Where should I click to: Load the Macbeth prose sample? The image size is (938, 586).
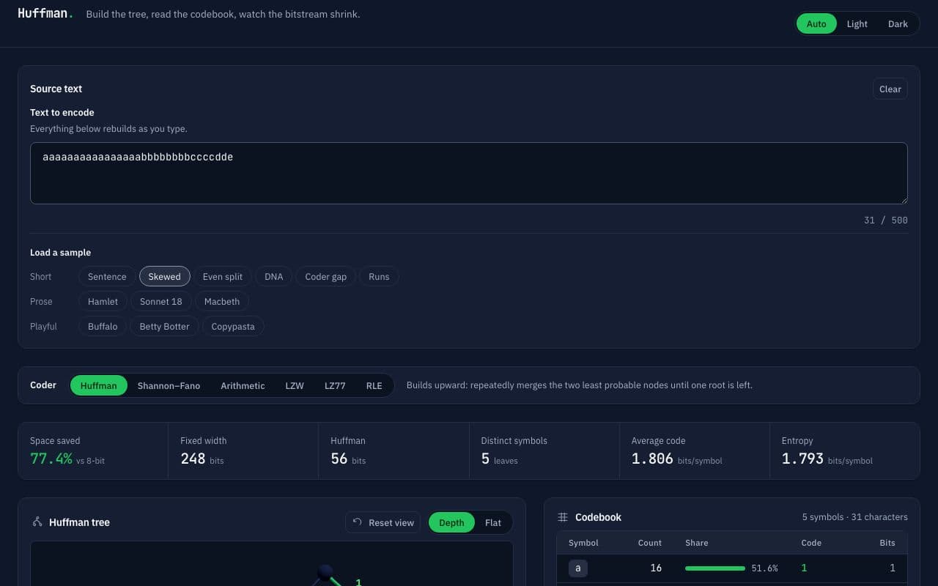tap(222, 301)
